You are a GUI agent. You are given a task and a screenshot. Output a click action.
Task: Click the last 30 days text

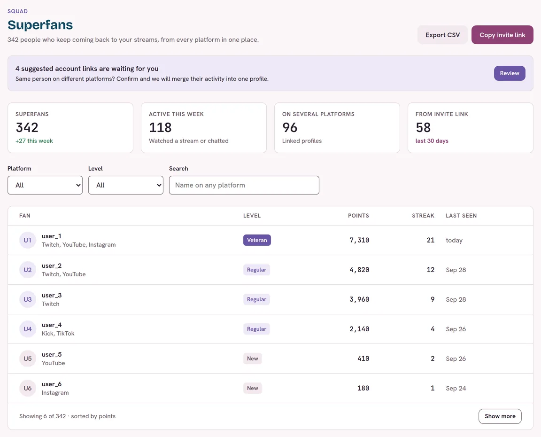click(432, 141)
